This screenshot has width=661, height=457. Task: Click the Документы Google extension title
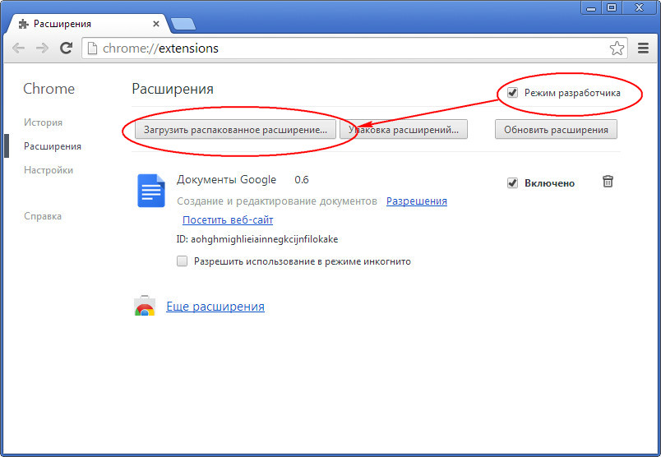[x=226, y=180]
